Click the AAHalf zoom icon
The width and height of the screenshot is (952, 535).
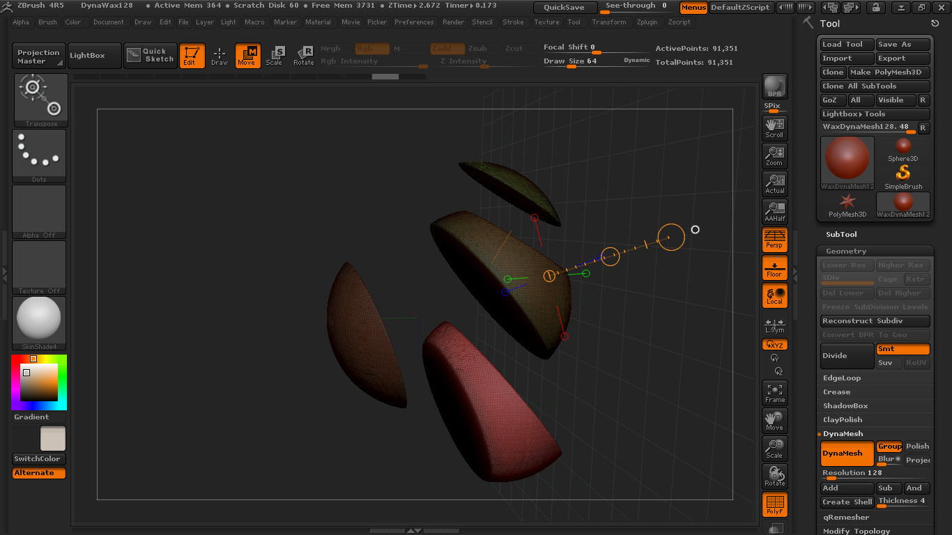click(x=774, y=211)
